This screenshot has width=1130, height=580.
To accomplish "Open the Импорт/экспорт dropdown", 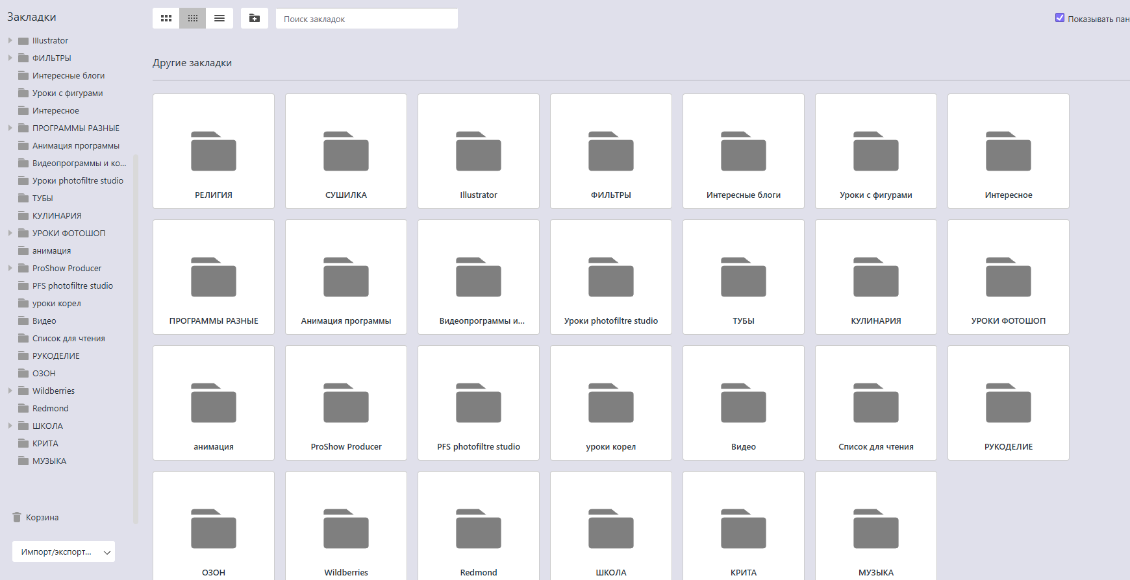I will pos(64,551).
